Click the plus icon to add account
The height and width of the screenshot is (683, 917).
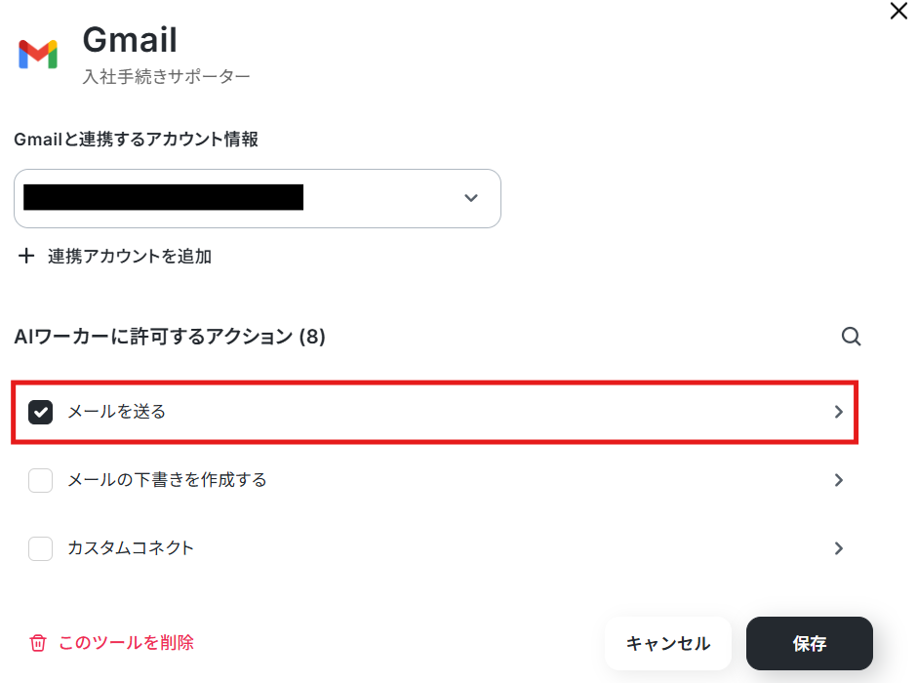point(26,256)
